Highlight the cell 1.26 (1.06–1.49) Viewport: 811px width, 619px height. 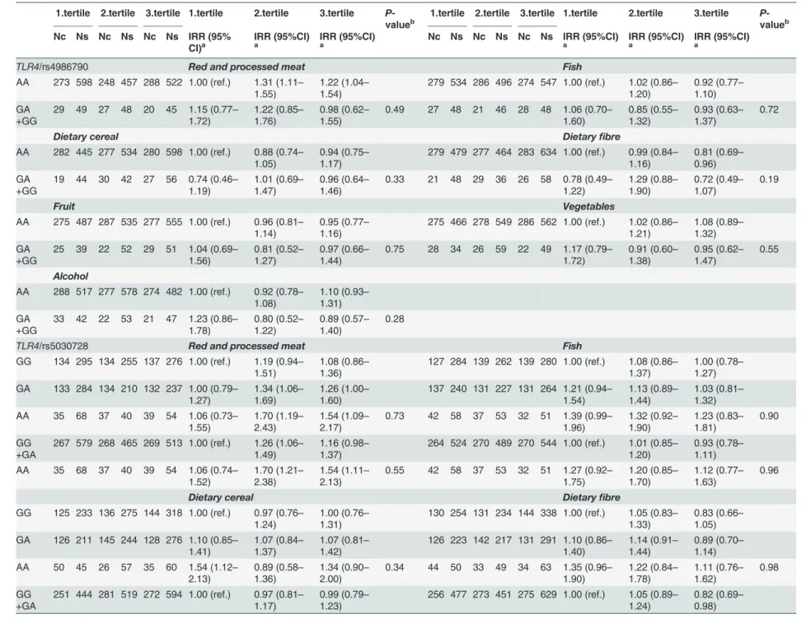279,449
